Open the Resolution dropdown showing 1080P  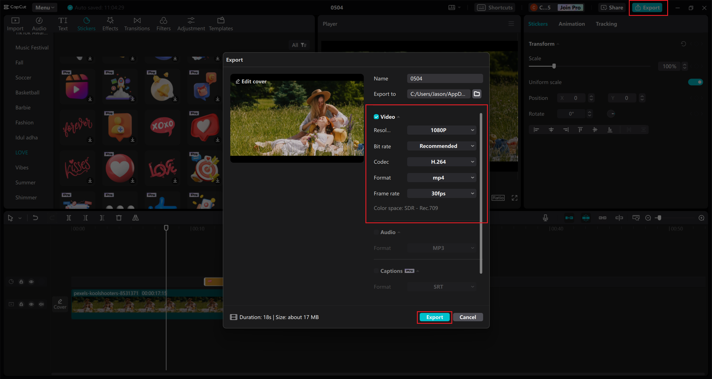[441, 130]
